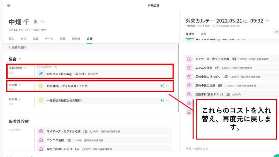Screen dimensions: 279x157
Task: Open more options beside 外来カルテ date
Action: 267,21
